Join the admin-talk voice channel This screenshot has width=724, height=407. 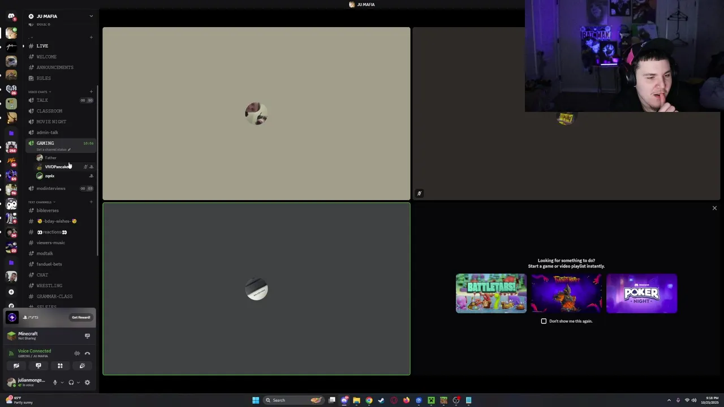pyautogui.click(x=59, y=132)
